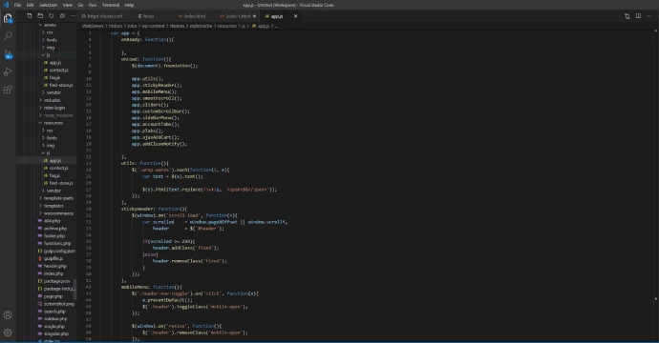Screen dimensions: 659x343
Task: Click the New Folder explorer icon
Action: point(40,16)
